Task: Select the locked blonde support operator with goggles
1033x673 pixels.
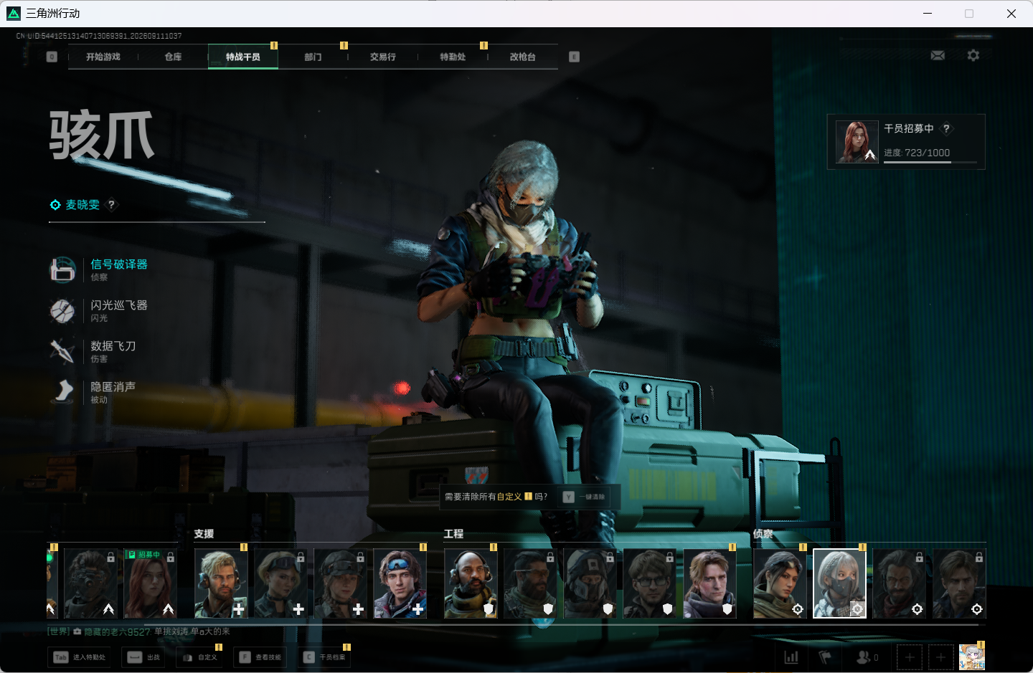Action: point(280,583)
